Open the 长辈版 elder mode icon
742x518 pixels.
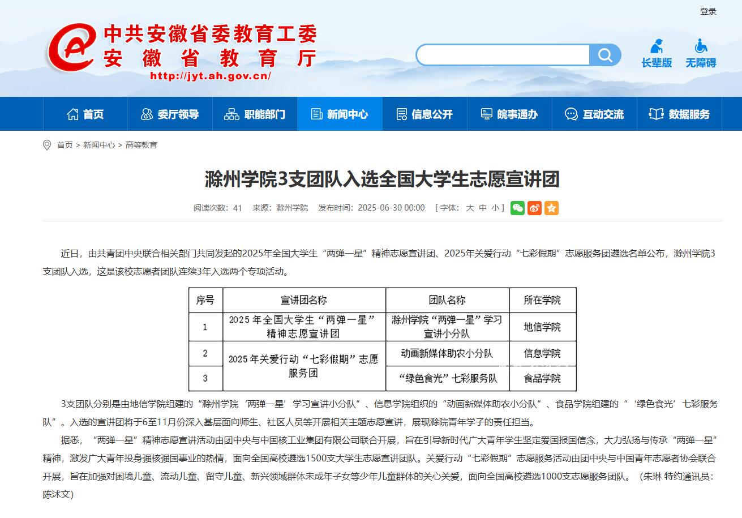pos(657,54)
